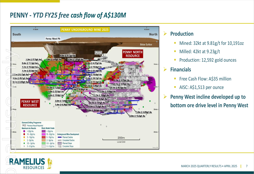This screenshot has height=174, width=254.
Task: Click drill label '2.3m @ 1.51g/t Au'
Action: coord(75,59)
